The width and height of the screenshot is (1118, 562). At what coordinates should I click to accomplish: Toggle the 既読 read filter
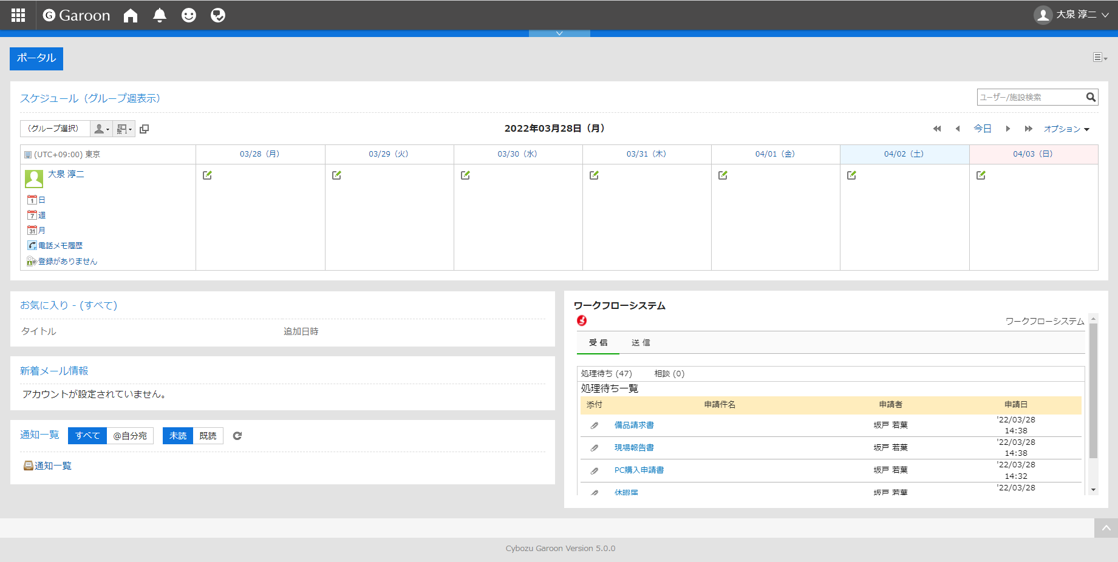click(208, 436)
